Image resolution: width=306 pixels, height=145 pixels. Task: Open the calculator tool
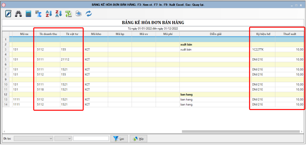pyautogui.click(x=28, y=14)
